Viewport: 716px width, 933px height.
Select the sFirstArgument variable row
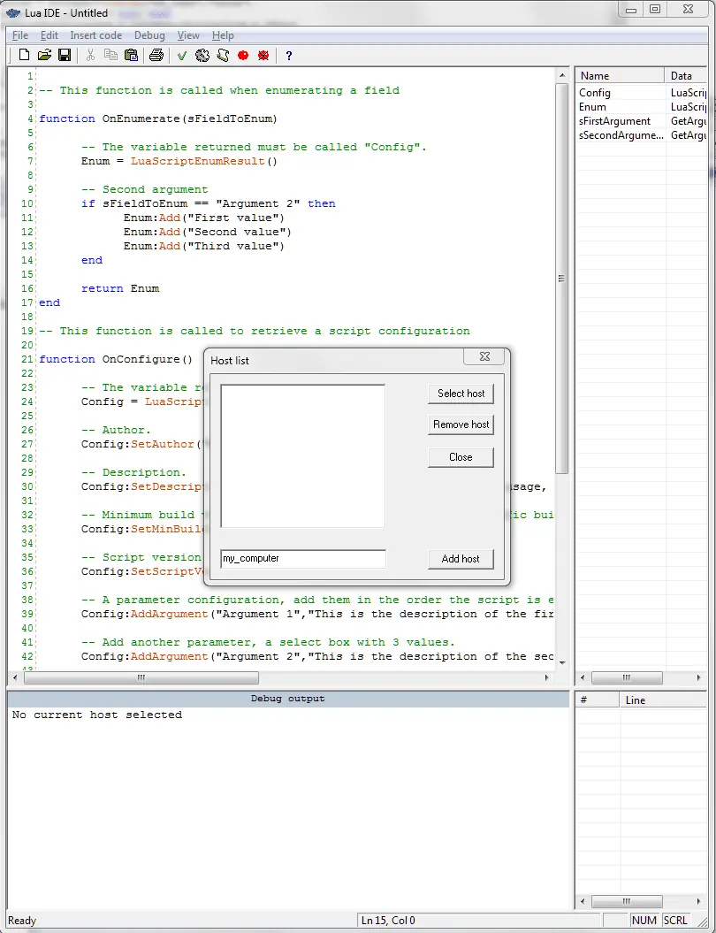coord(642,121)
